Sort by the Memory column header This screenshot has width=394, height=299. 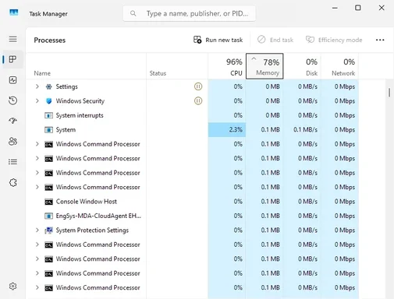click(264, 66)
